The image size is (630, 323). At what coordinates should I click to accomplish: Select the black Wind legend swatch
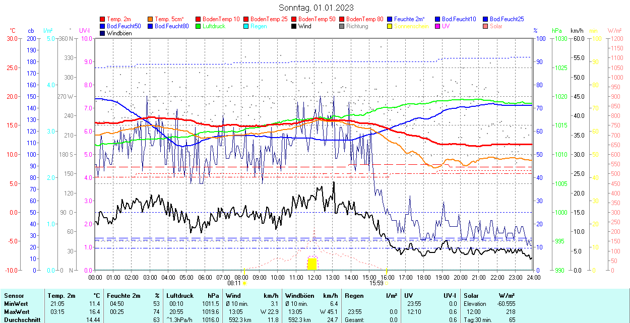tap(294, 26)
